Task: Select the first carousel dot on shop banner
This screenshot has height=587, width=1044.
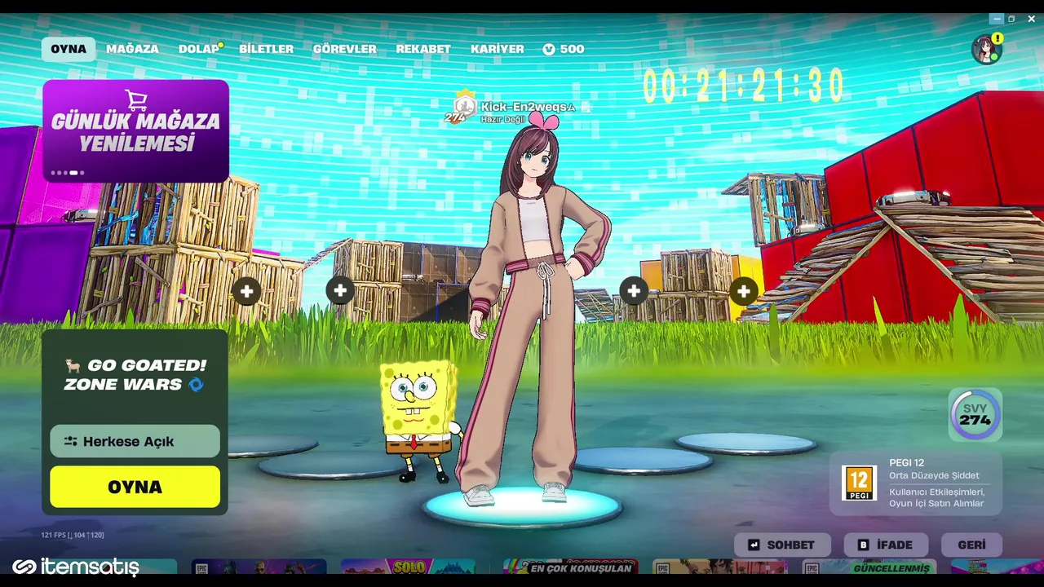Action: click(x=54, y=173)
